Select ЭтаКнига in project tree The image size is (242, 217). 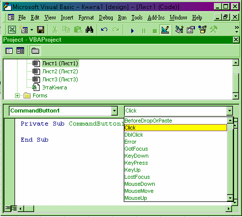pyautogui.click(x=55, y=87)
